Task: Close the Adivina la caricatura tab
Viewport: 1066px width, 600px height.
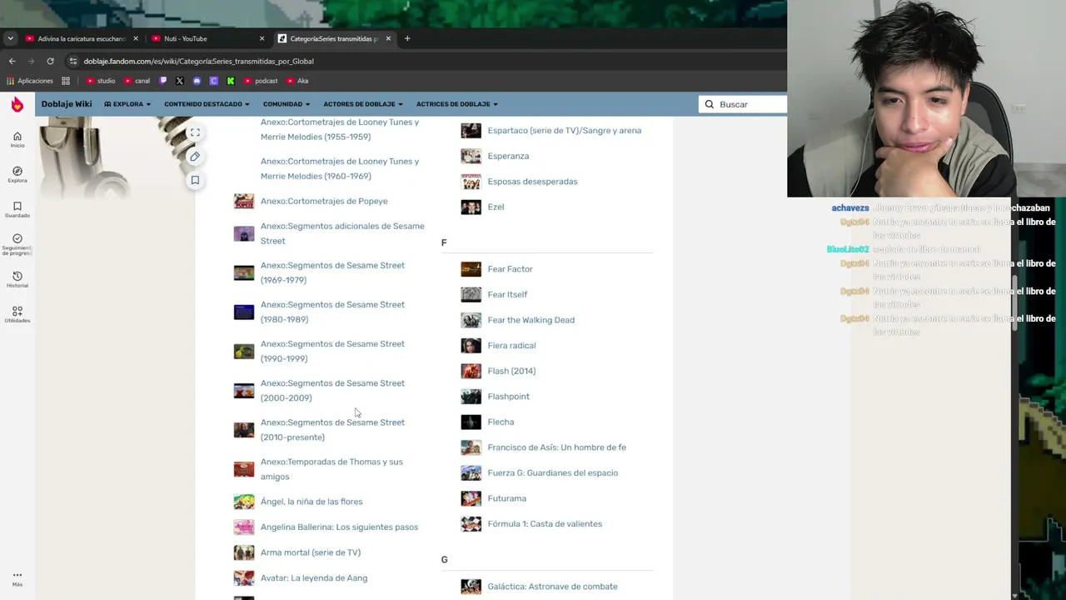Action: coord(136,38)
